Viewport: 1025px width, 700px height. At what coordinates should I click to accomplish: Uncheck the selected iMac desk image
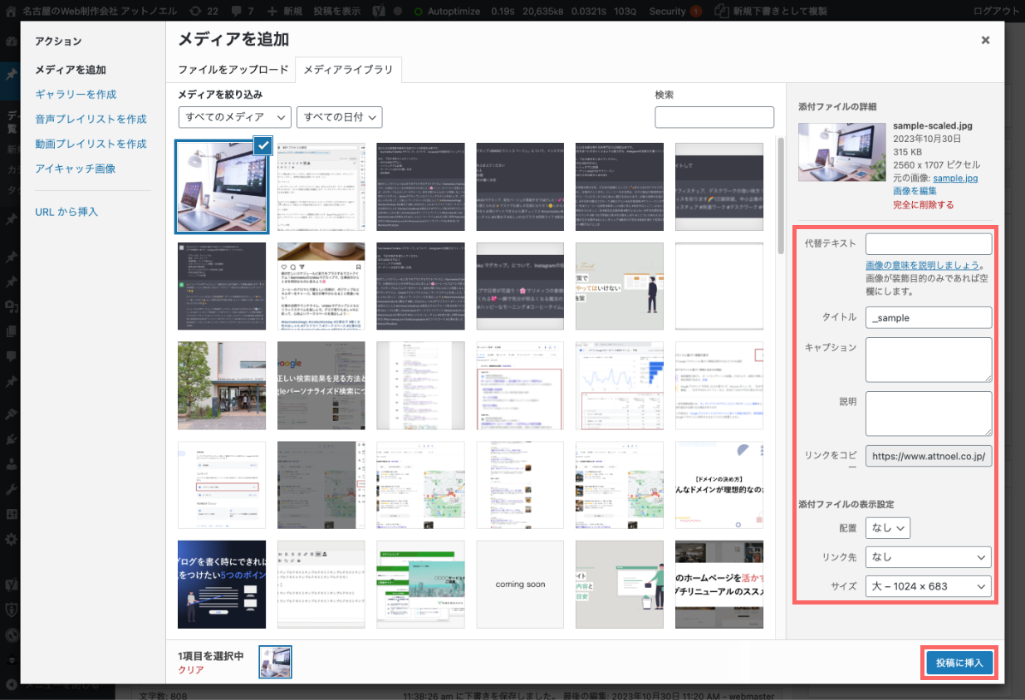263,145
